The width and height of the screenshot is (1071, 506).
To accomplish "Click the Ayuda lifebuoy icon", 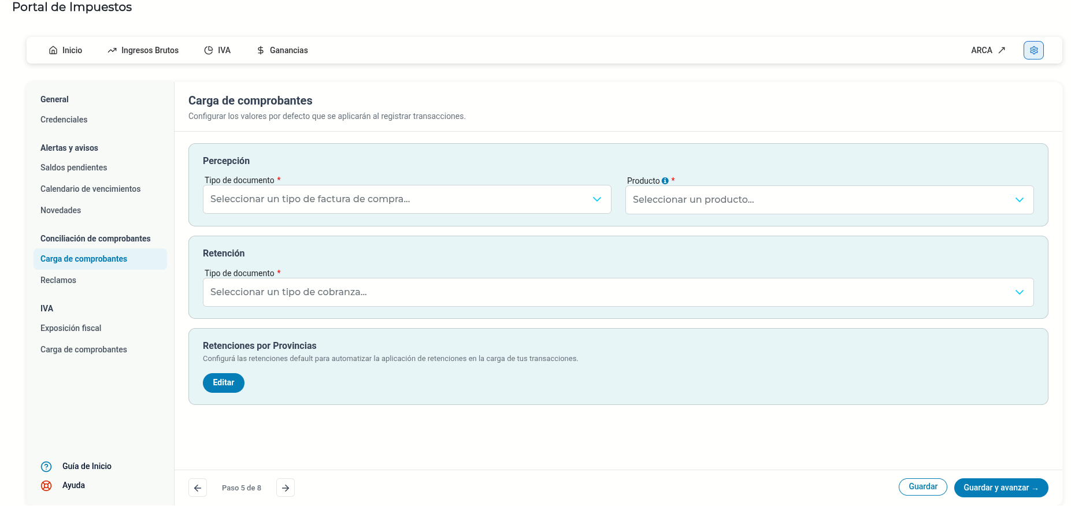I will pyautogui.click(x=46, y=486).
